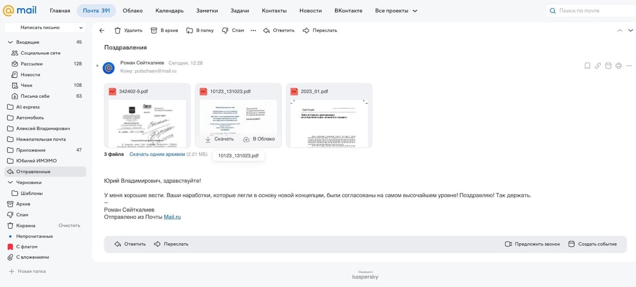636x287 pixels.
Task: Click the back arrow icon in toolbar
Action: [x=102, y=30]
